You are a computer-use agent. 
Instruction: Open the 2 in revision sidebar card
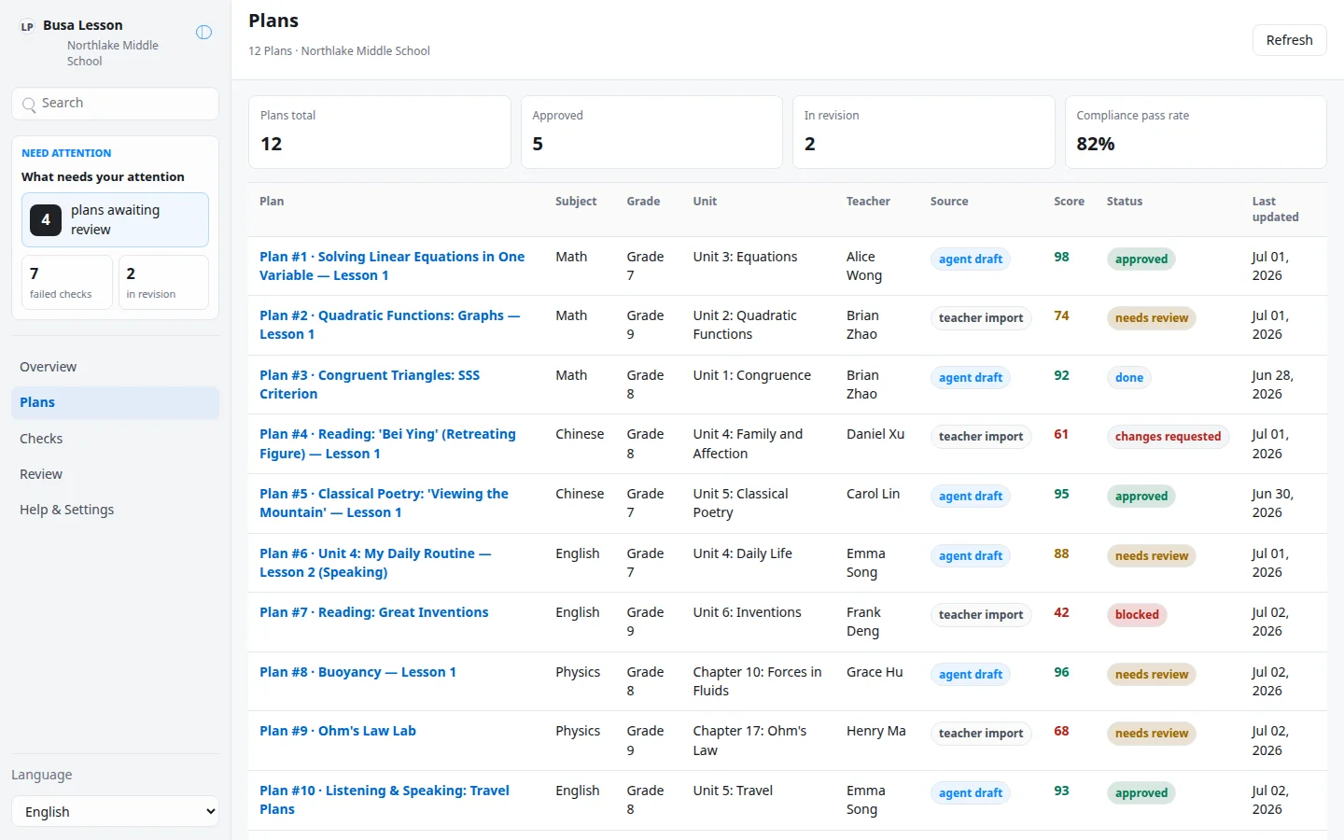(x=163, y=282)
